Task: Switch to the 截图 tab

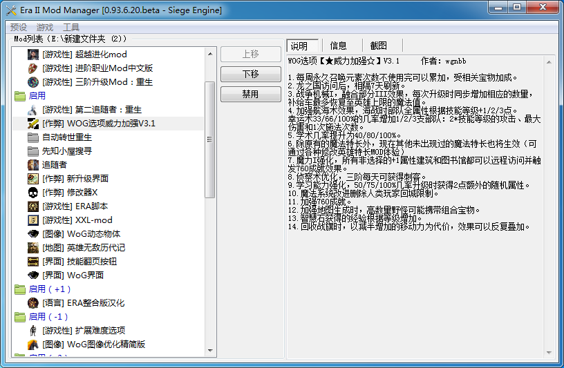Action: (x=378, y=46)
